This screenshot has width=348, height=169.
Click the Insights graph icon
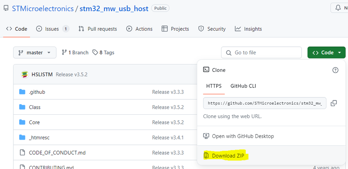238,29
